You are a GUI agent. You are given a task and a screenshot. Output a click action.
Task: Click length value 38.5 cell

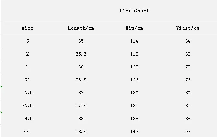click(81, 132)
